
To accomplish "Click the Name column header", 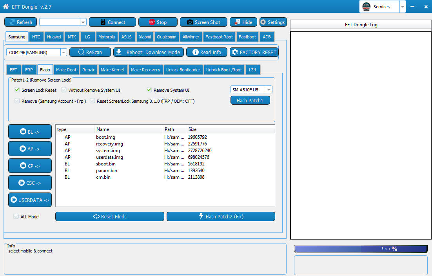I will pyautogui.click(x=129, y=129).
